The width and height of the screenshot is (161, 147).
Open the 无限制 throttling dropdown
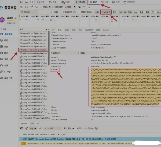click(x=70, y=7)
